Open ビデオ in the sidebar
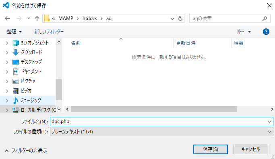The width and height of the screenshot is (275, 159). (26, 91)
